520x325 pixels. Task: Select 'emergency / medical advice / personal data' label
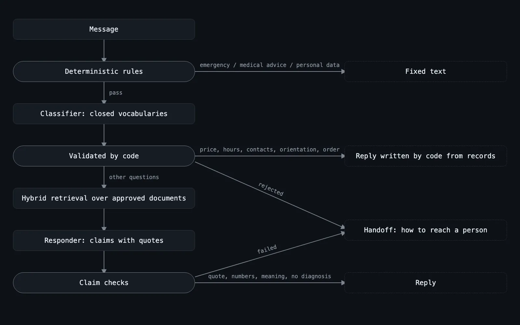(270, 65)
